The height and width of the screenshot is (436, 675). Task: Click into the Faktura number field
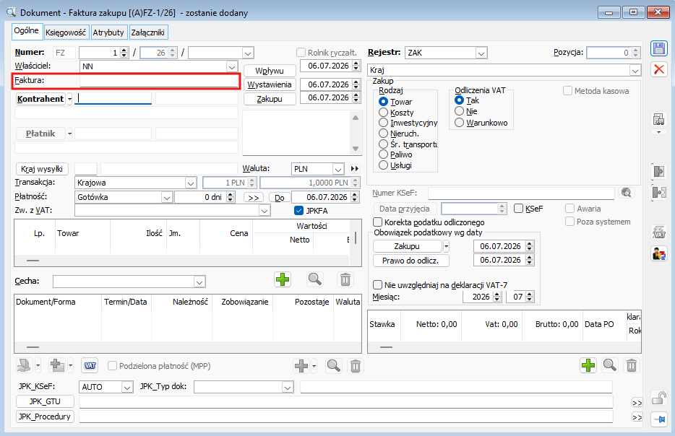click(x=159, y=80)
